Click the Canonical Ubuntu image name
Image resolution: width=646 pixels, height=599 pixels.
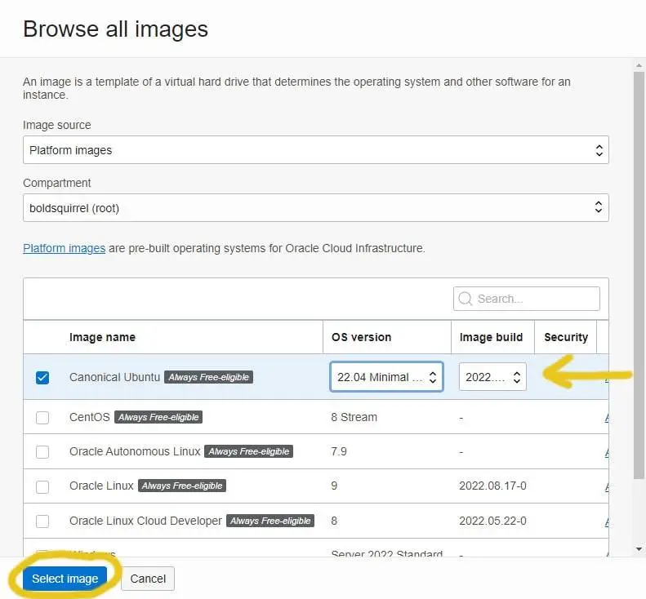tap(114, 377)
